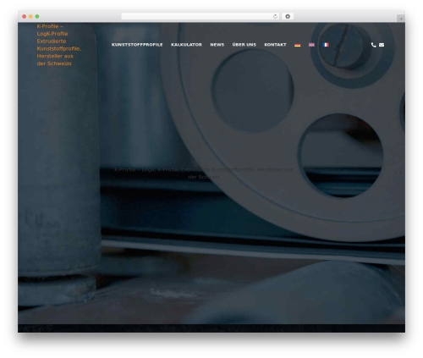
Task: Open a new tab with the plus button
Action: pyautogui.click(x=401, y=19)
